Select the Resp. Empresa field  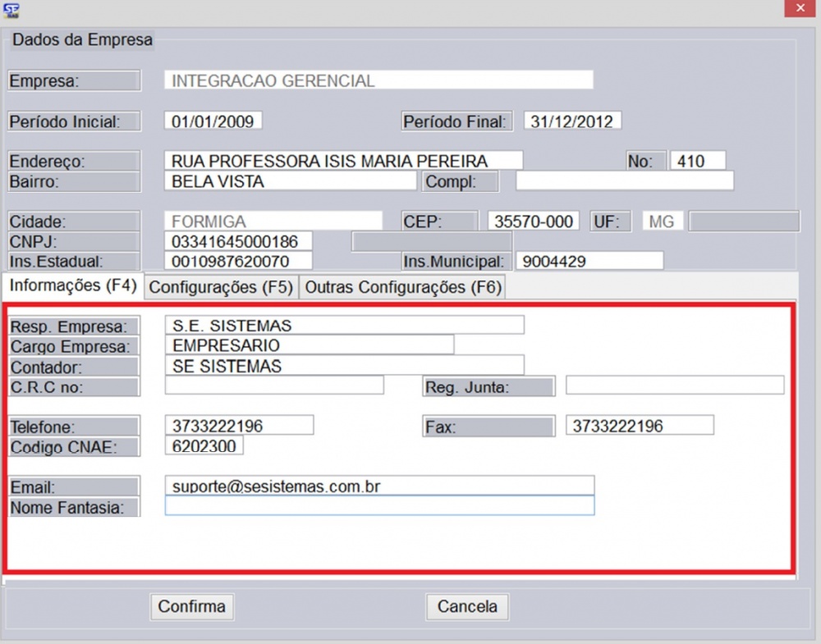click(x=344, y=326)
